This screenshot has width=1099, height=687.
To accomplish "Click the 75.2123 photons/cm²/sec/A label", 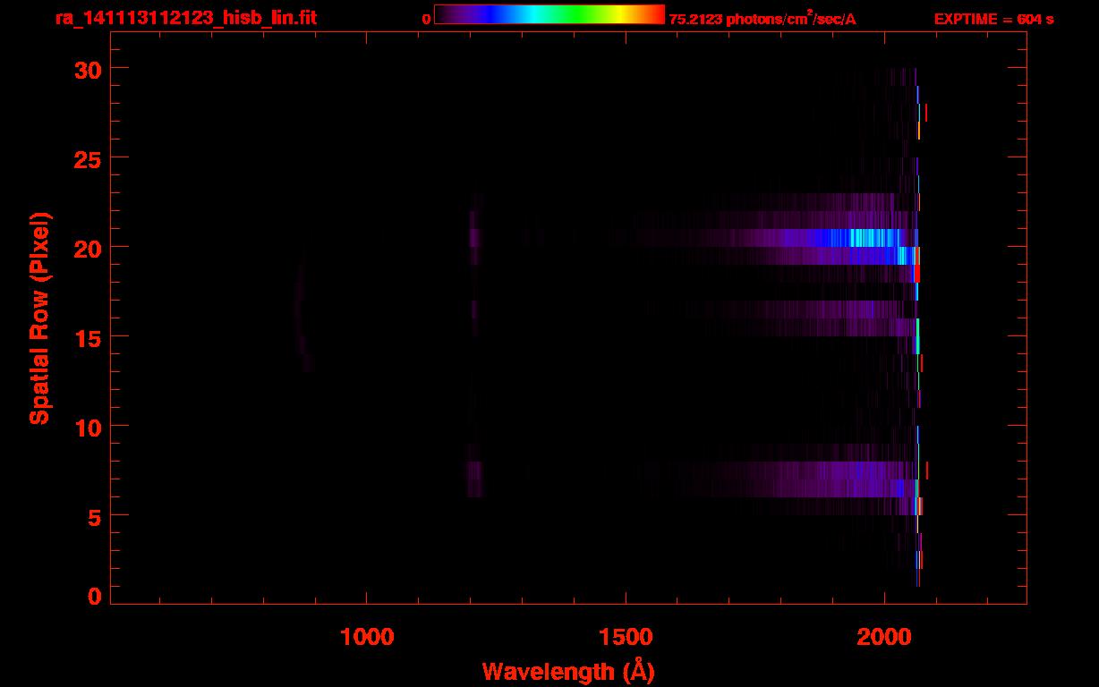I will [762, 20].
